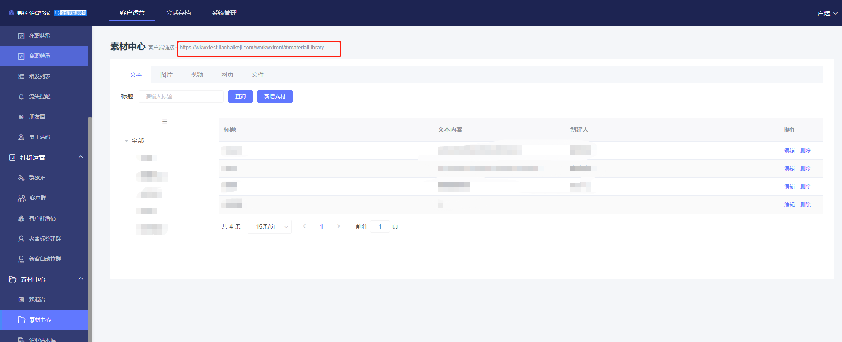
Task: Click the 查询 button
Action: [241, 97]
